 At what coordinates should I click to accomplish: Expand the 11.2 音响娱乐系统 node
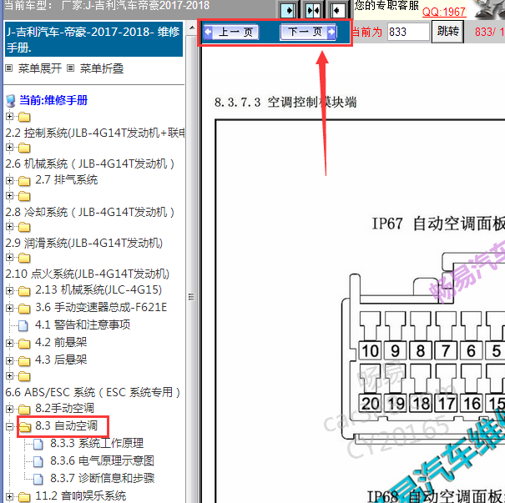tap(9, 496)
